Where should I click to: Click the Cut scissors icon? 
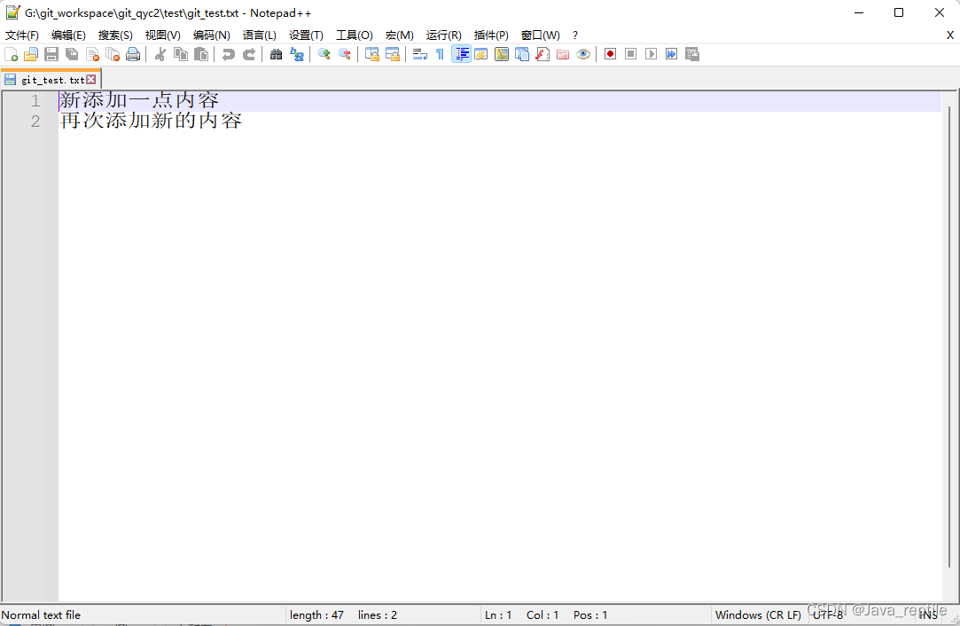coord(160,54)
